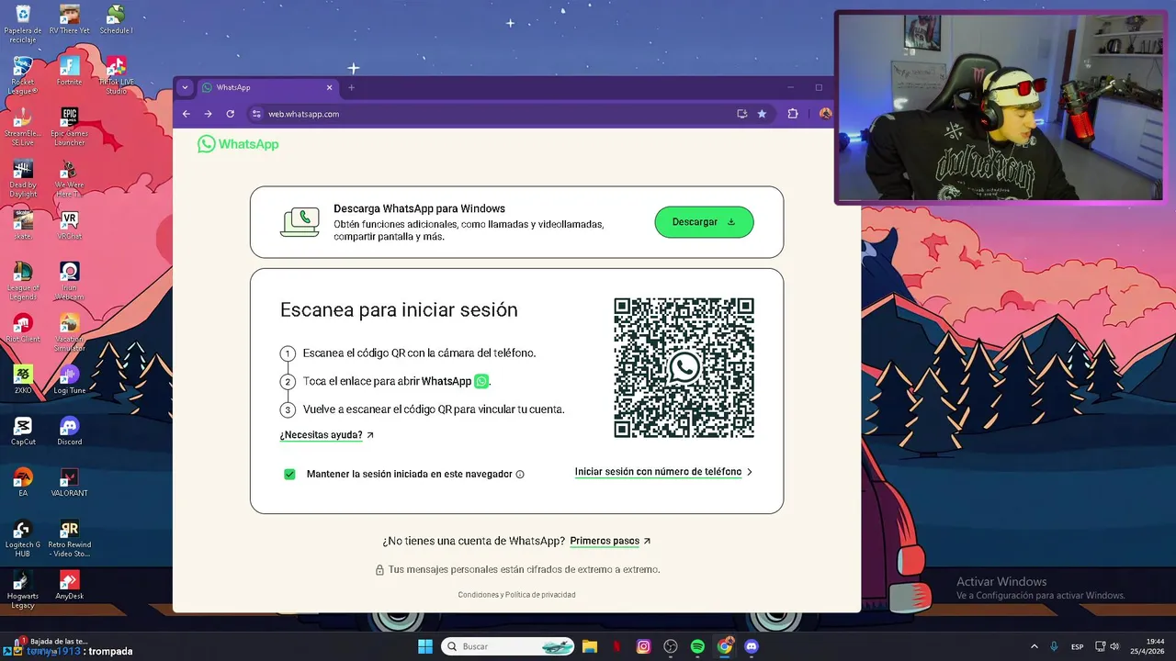Uncheck Mantener la sesión iniciada checkbox

289,474
